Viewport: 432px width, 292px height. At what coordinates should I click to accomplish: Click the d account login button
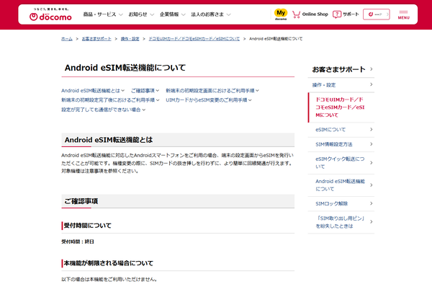[377, 14]
